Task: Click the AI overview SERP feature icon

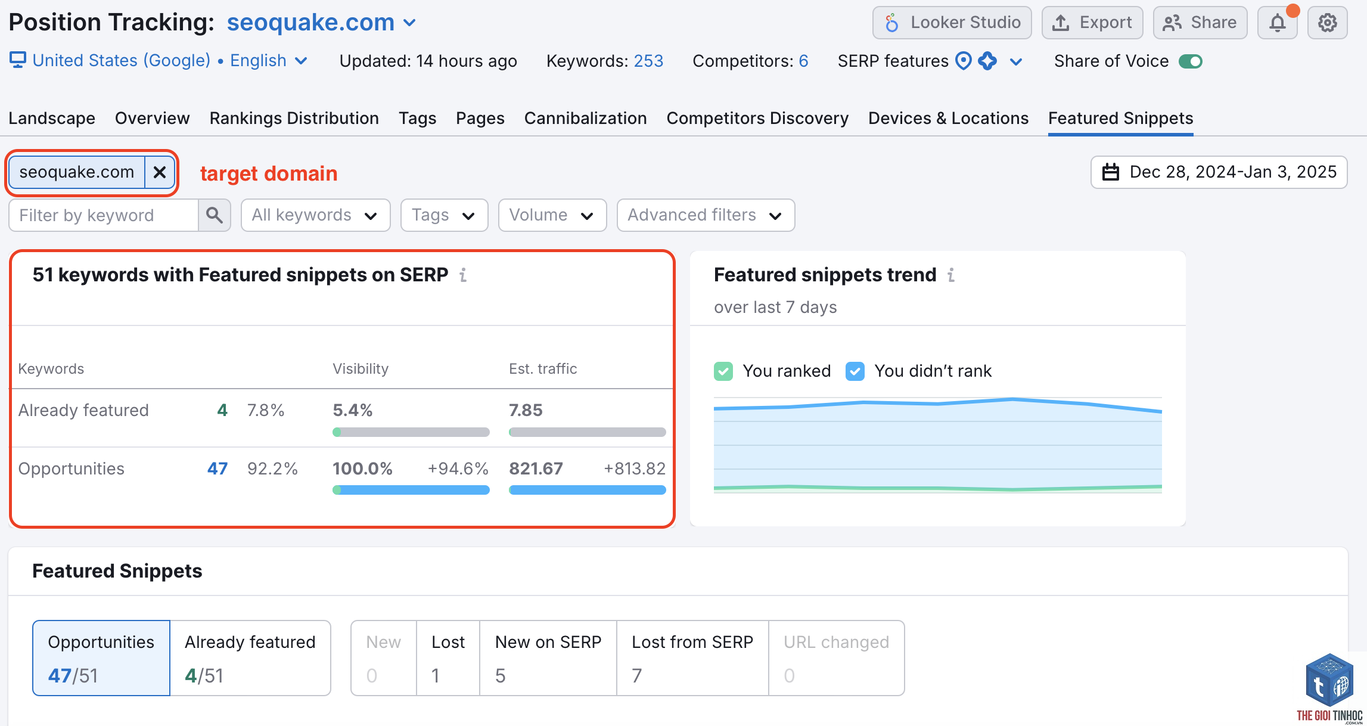Action: pyautogui.click(x=988, y=61)
